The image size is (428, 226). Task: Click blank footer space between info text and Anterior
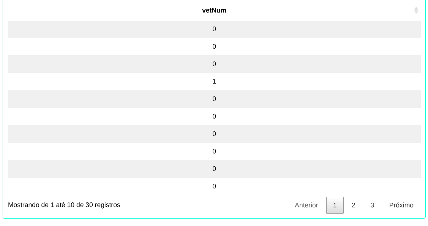[205, 205]
